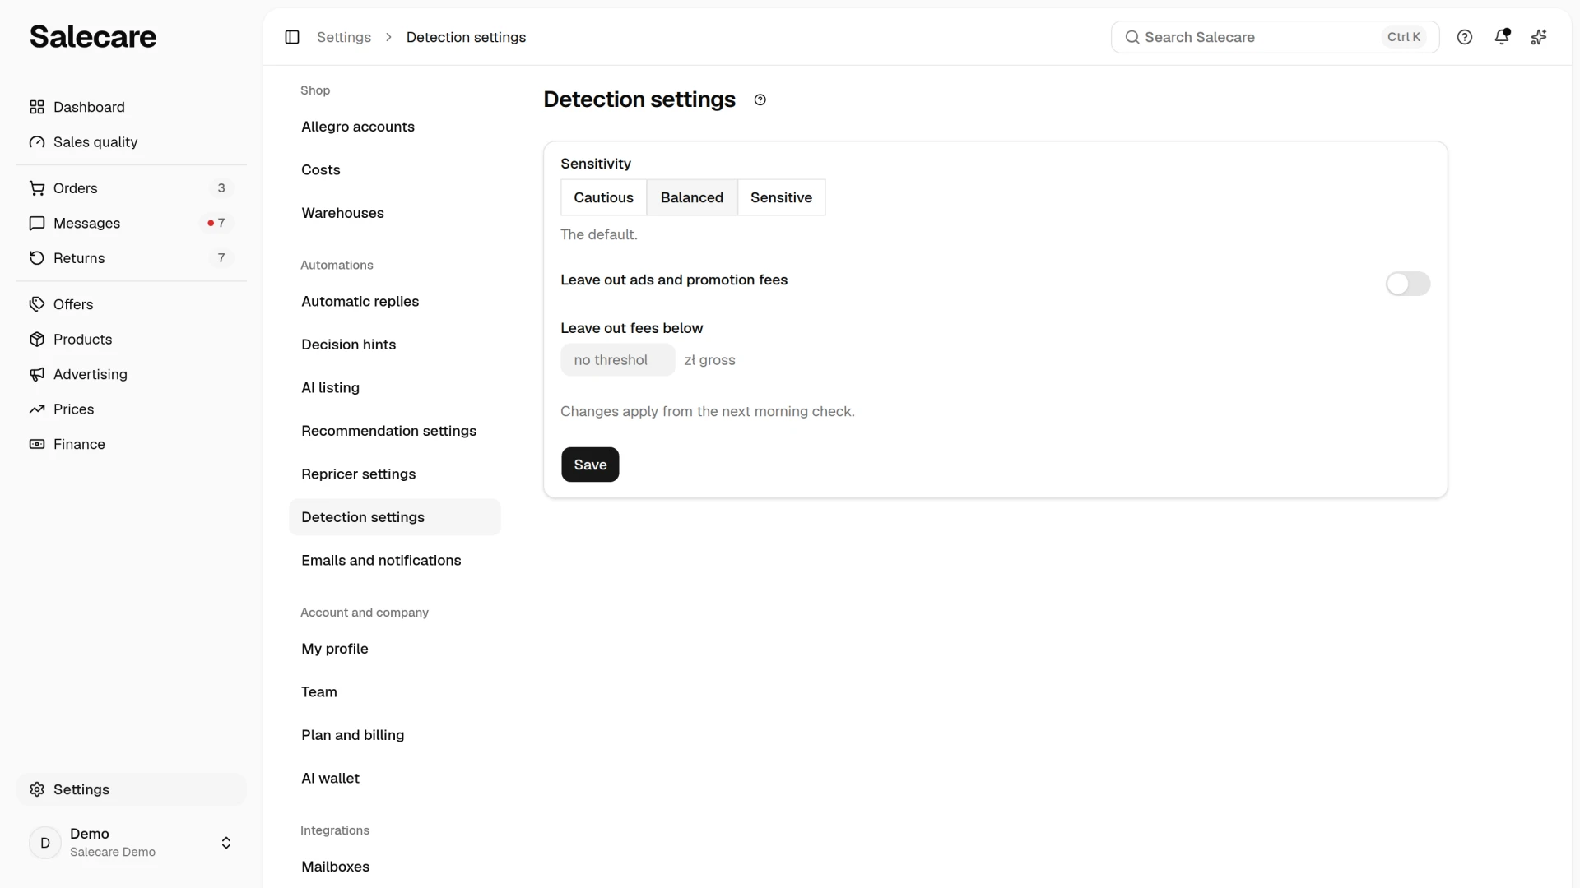Click the Detection settings breadcrumb text
Screen dimensions: 1580x888
pos(466,37)
